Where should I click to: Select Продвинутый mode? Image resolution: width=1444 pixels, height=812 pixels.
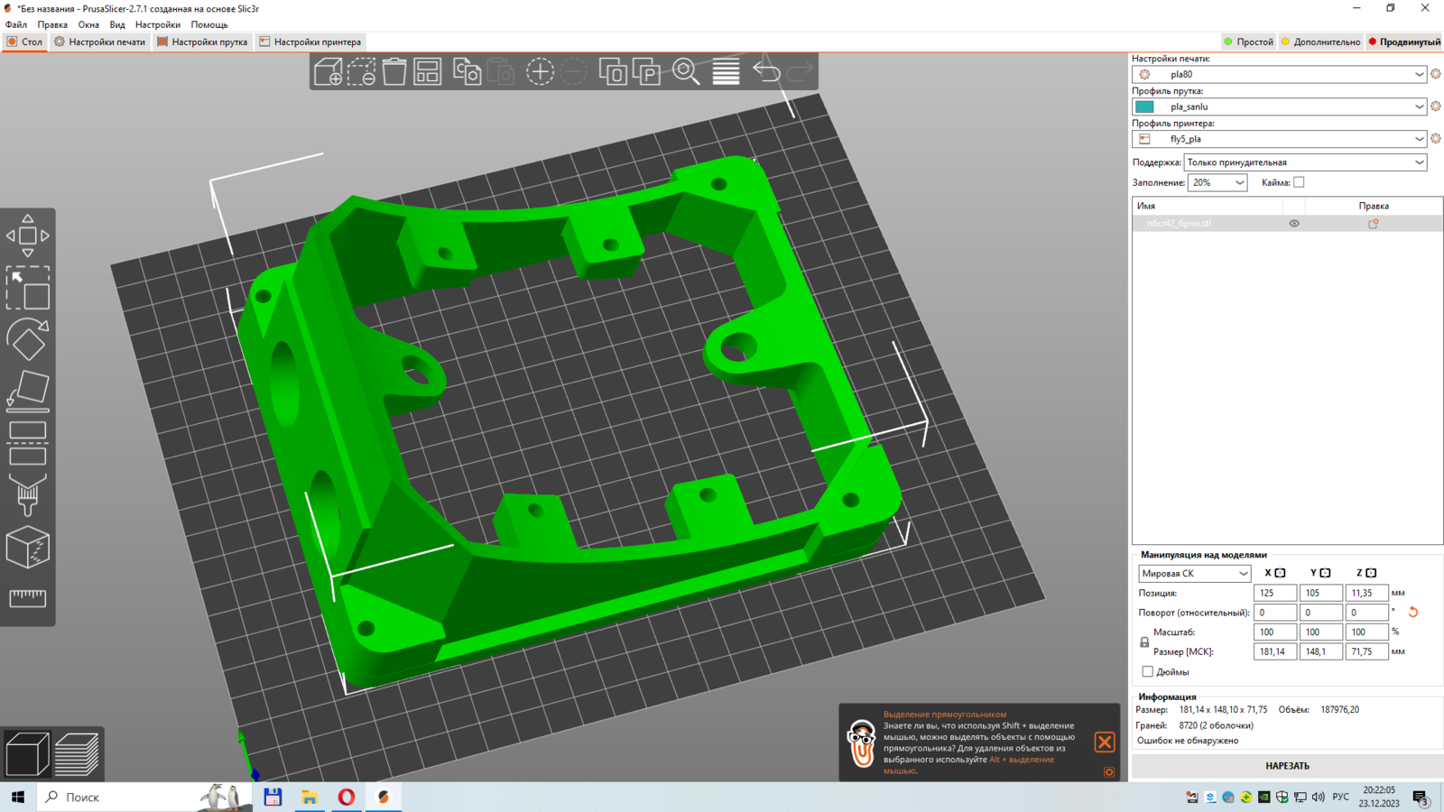click(x=1404, y=42)
